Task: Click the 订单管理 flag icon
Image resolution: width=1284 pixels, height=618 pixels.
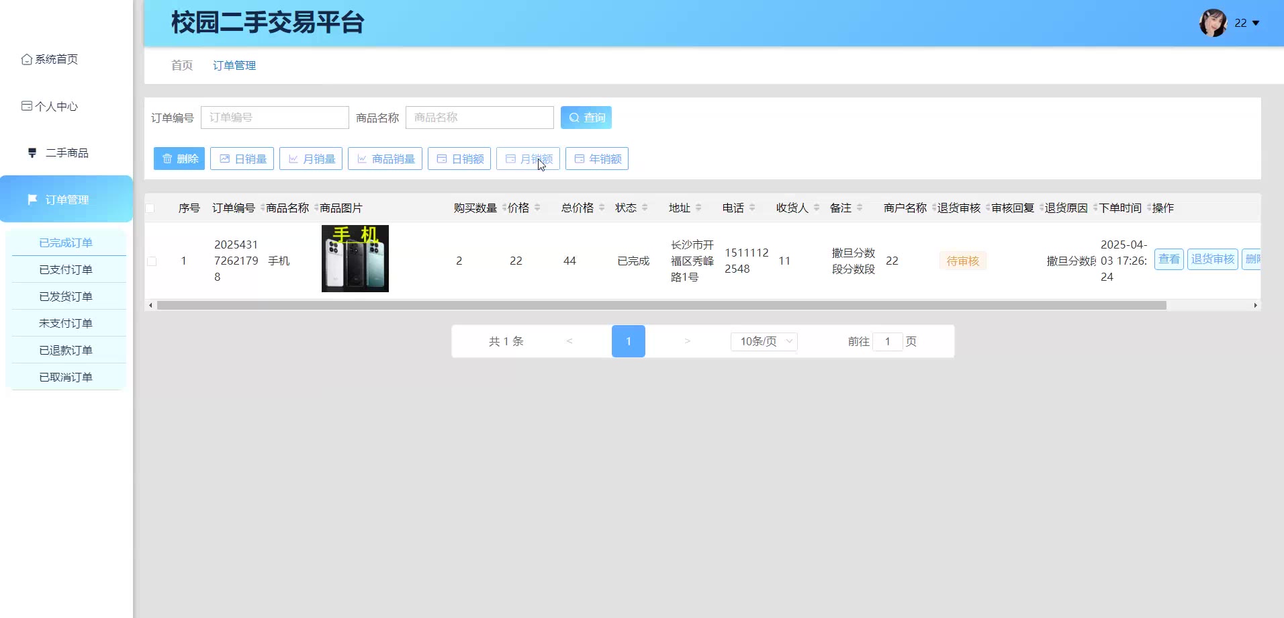Action: coord(32,200)
